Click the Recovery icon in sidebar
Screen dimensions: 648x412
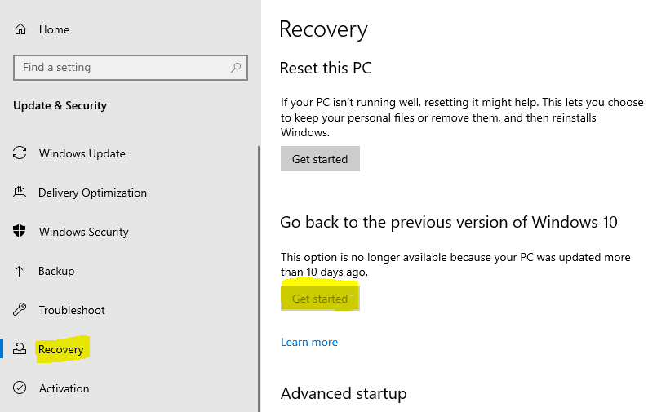point(20,349)
